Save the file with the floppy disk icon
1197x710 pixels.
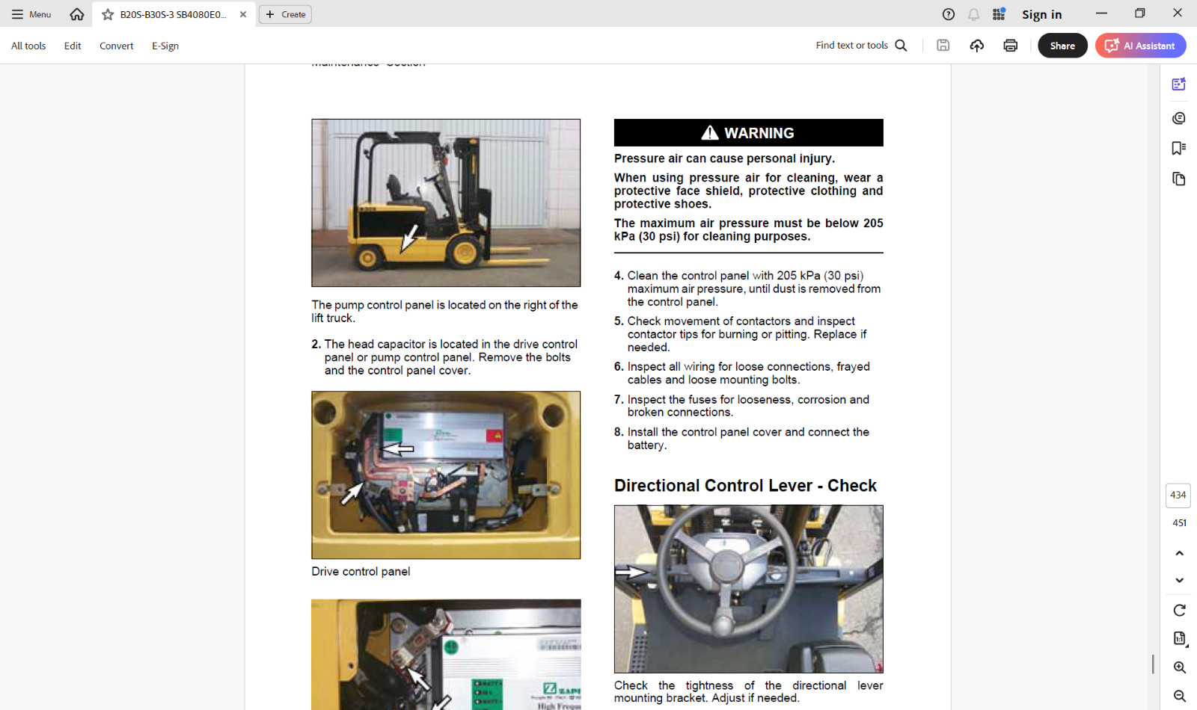943,46
